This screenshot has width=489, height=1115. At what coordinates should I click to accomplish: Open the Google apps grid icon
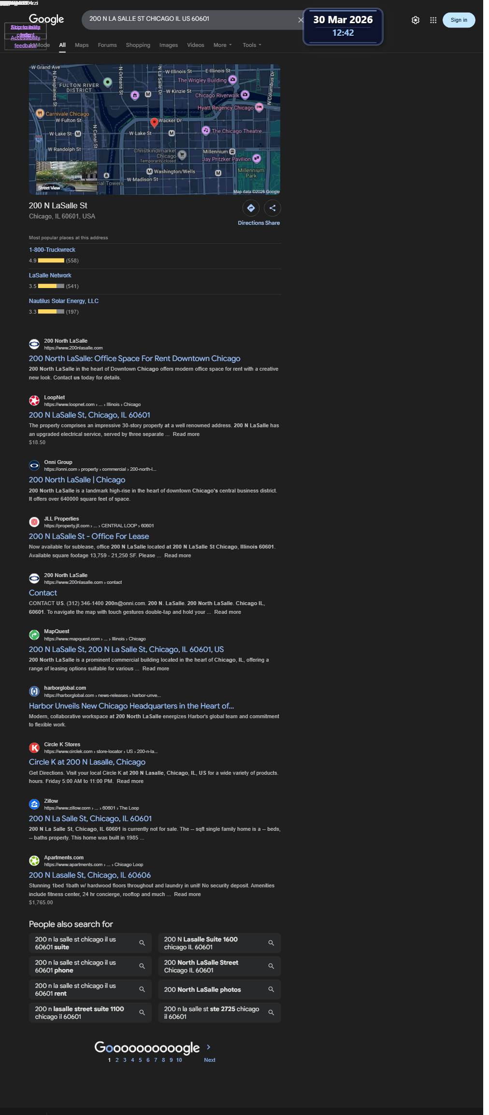[x=433, y=20]
